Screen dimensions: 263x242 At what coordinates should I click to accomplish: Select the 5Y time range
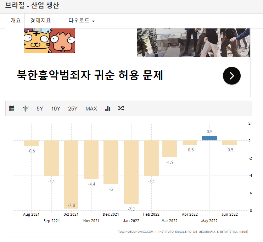point(40,109)
